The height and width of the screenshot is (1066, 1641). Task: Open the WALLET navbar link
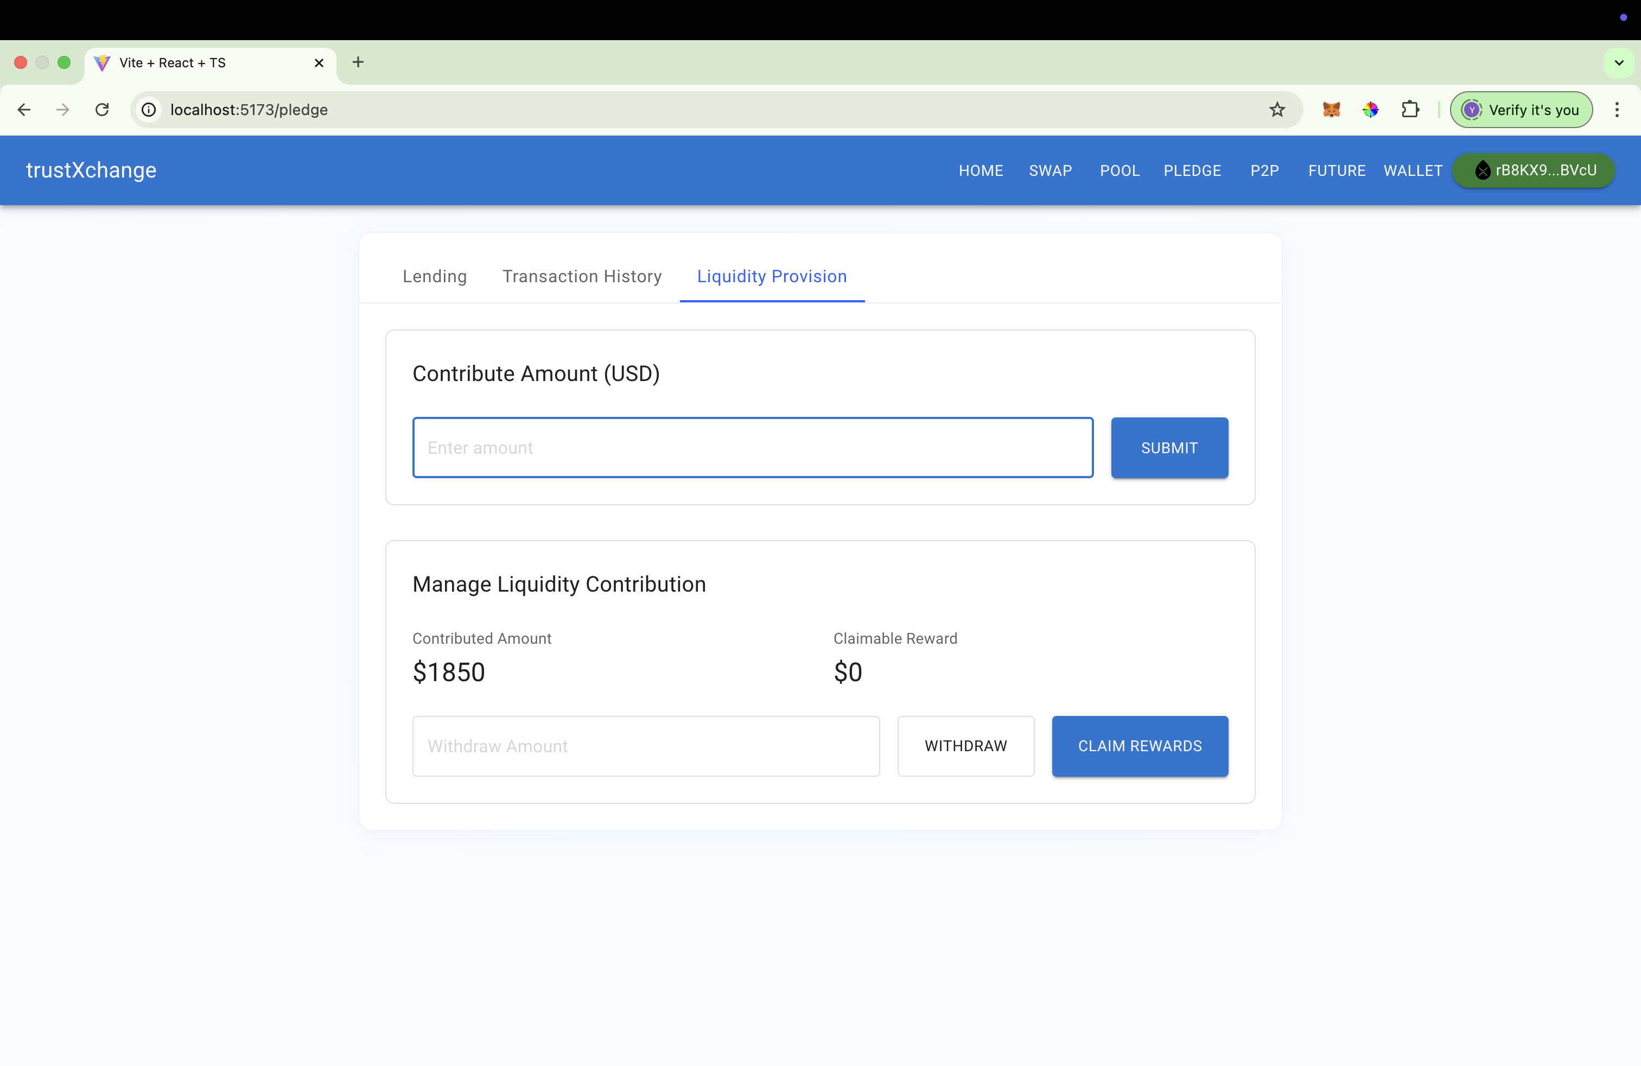pos(1412,170)
